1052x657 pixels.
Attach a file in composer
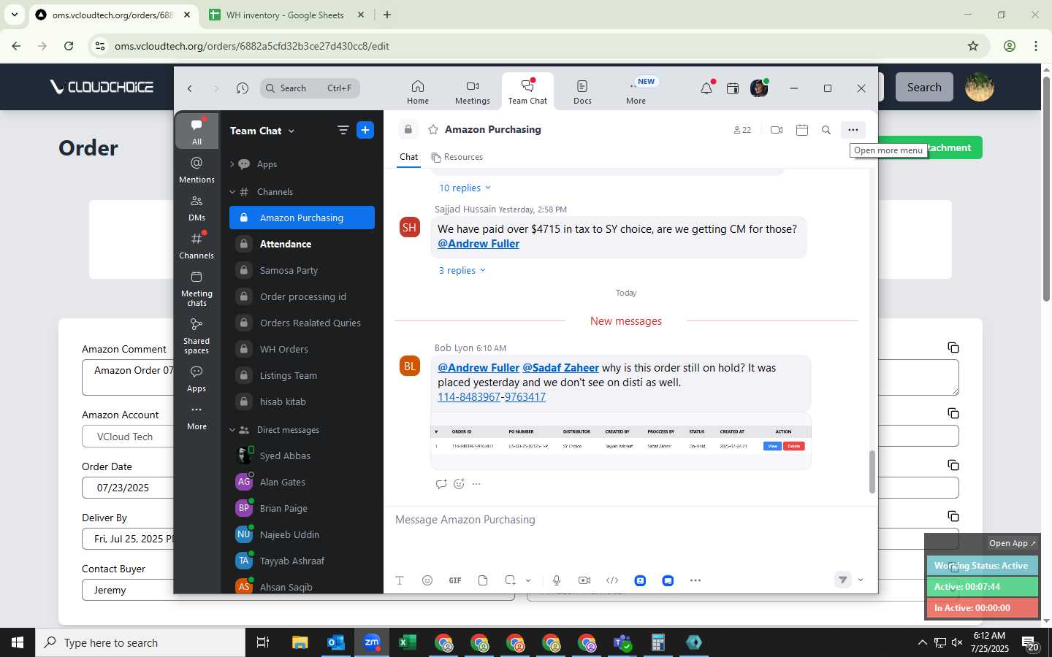click(x=483, y=580)
